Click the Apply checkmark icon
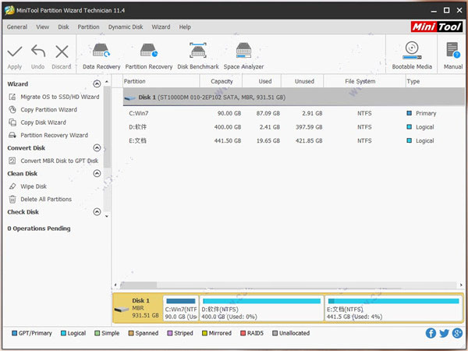468x351 pixels. point(15,52)
